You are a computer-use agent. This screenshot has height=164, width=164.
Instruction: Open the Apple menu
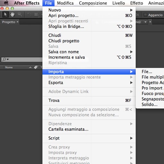click(6, 3)
